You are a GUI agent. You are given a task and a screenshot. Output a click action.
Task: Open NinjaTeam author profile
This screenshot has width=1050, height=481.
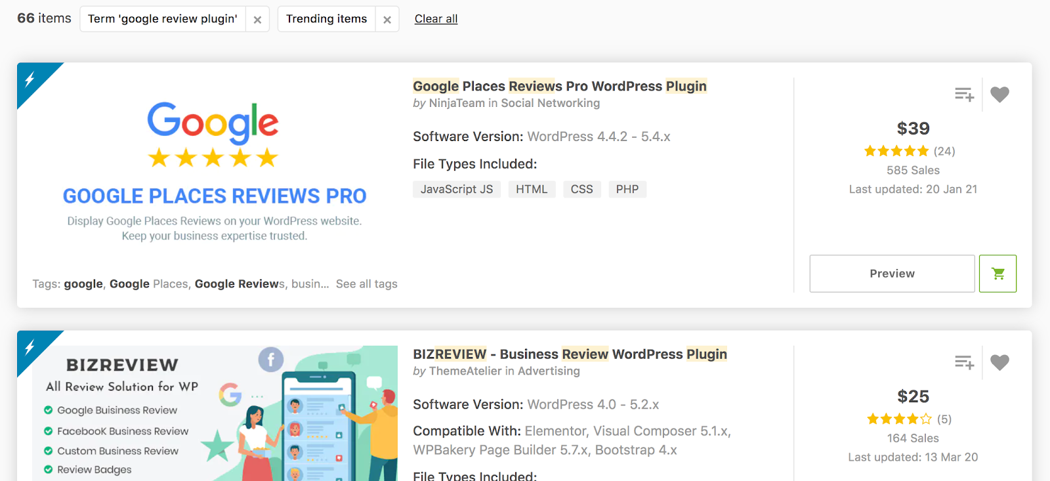457,103
